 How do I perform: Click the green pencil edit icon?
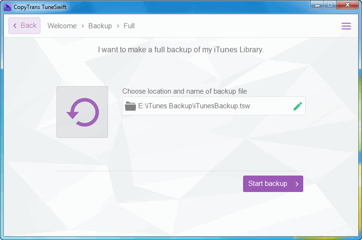pos(298,106)
